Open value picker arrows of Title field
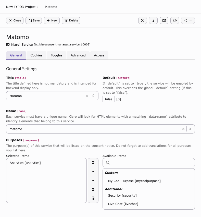201x217 pixels. click(x=93, y=96)
